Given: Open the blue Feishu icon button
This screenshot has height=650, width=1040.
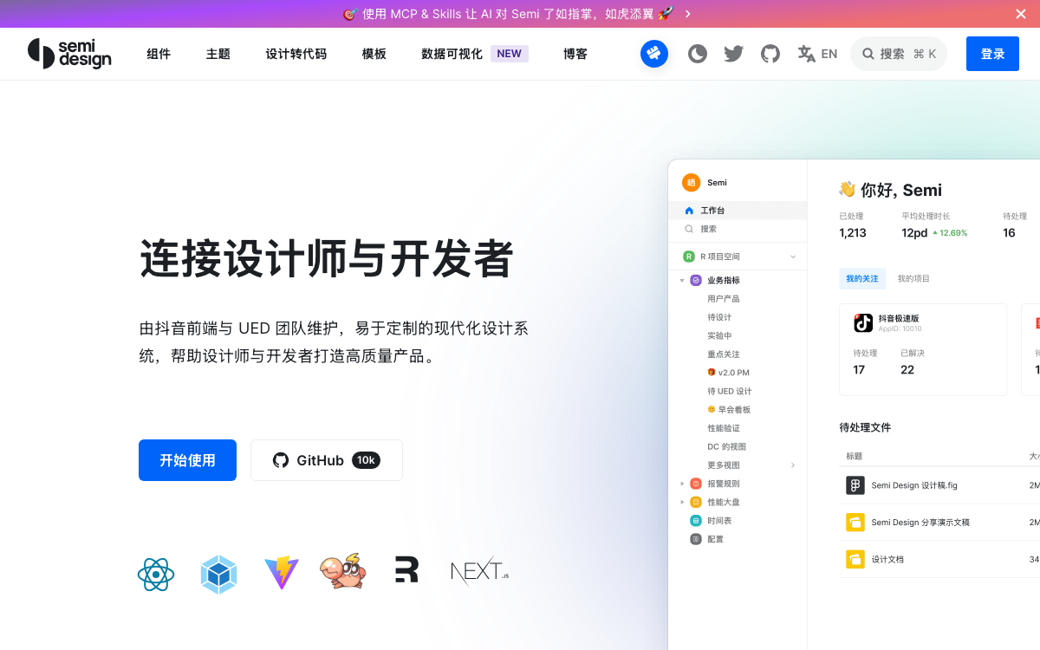Looking at the screenshot, I should pos(654,54).
